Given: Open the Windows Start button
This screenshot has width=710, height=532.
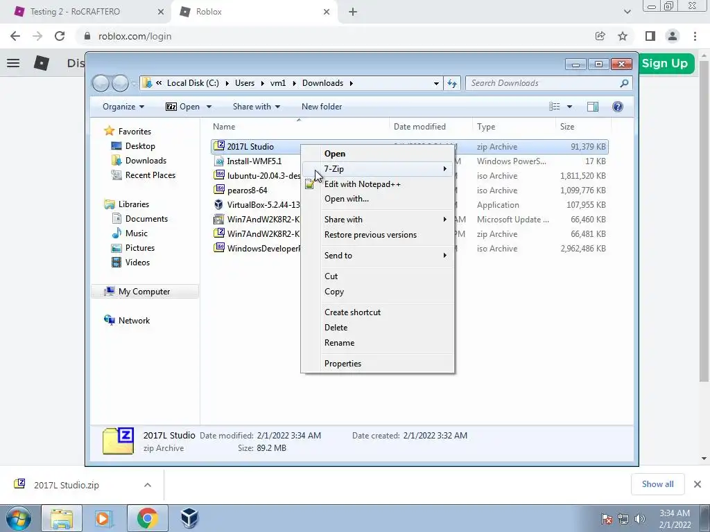Looking at the screenshot, I should pyautogui.click(x=18, y=518).
